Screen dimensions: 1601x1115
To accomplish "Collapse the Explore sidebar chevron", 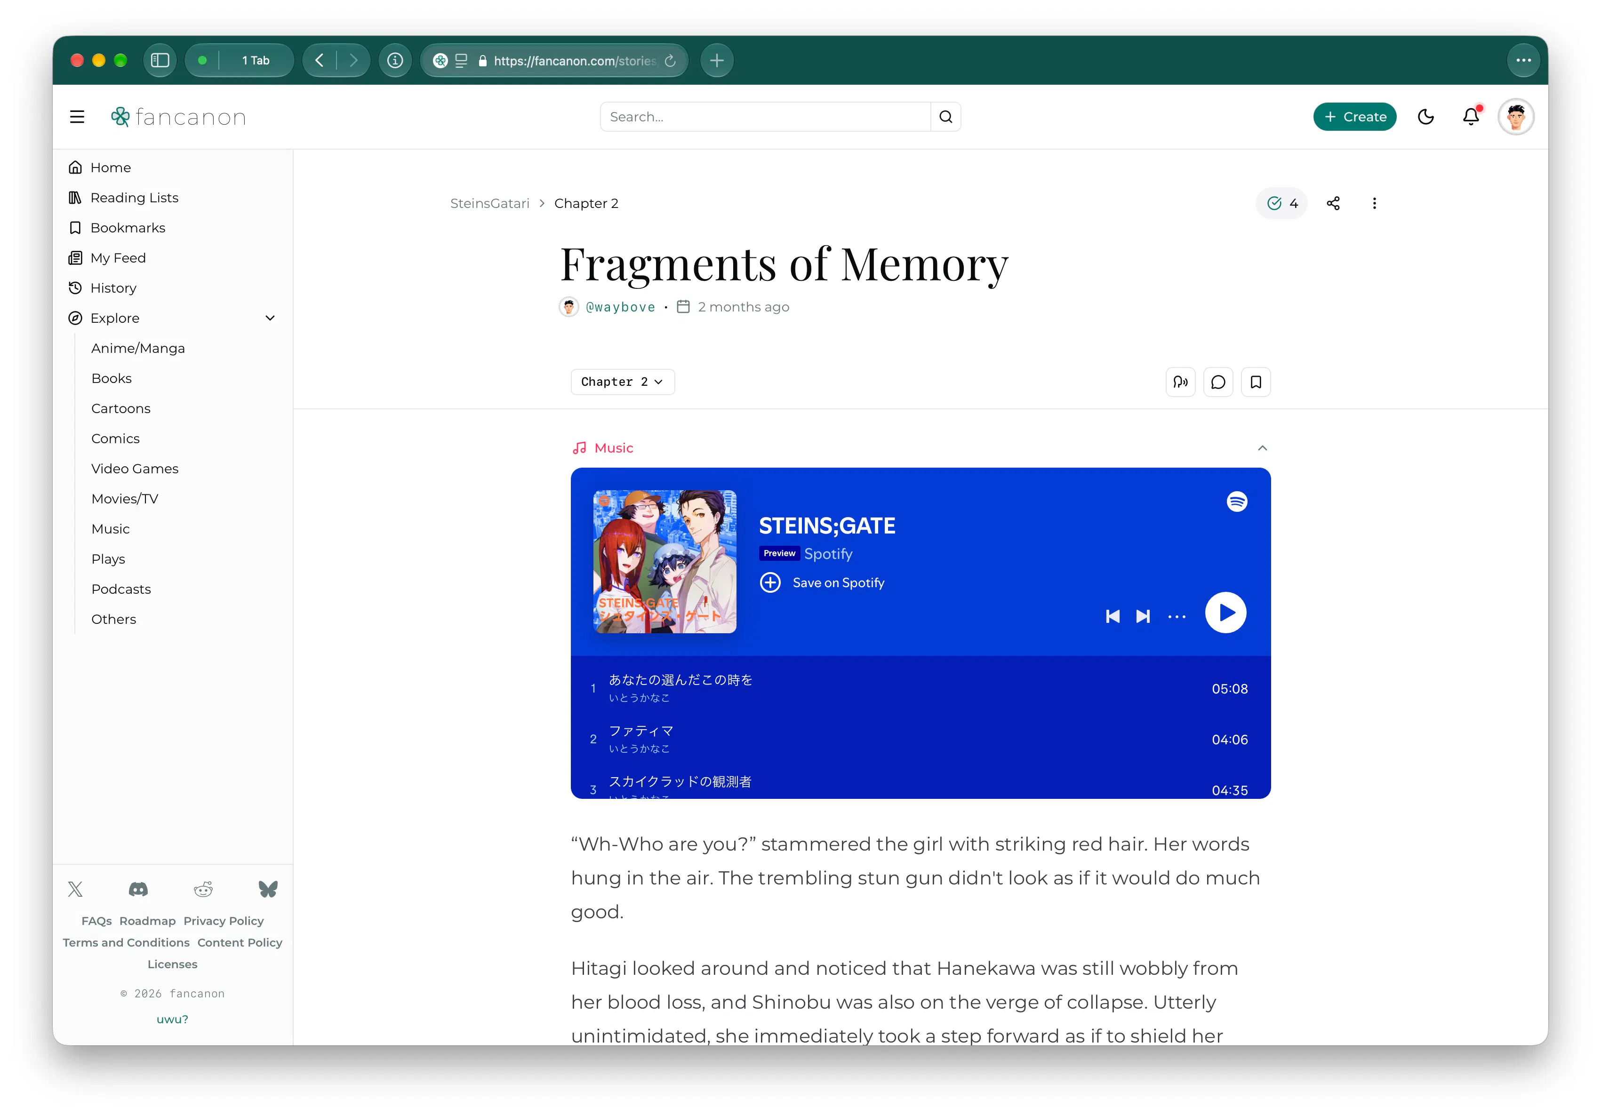I will [x=270, y=319].
